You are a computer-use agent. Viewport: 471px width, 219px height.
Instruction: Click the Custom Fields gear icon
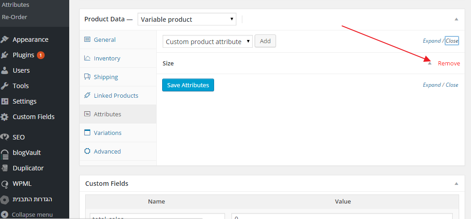point(5,117)
